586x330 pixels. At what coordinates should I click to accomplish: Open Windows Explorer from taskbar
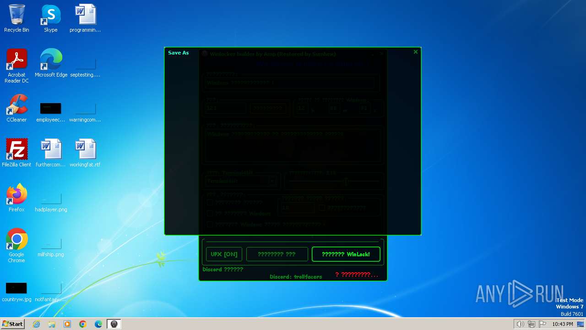coord(52,324)
